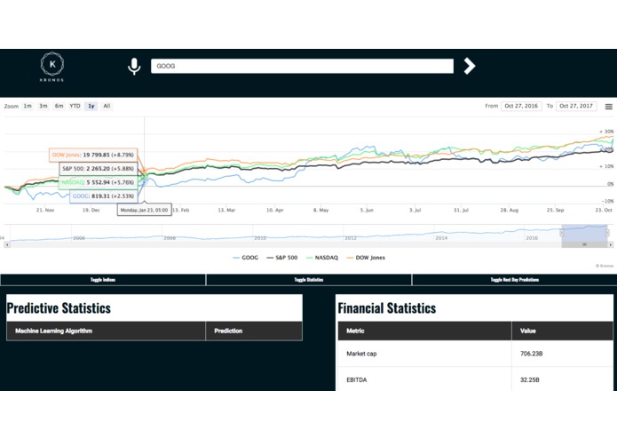617x439 pixels.
Task: Click the 706.23B market cap value
Action: coord(531,354)
